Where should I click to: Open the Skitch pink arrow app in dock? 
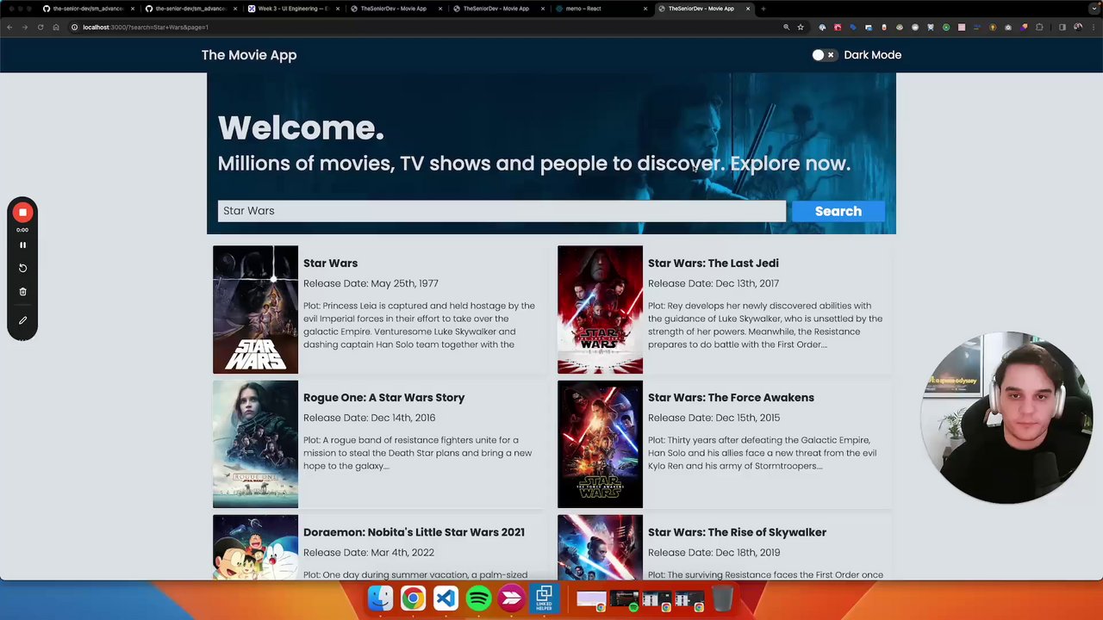(511, 598)
